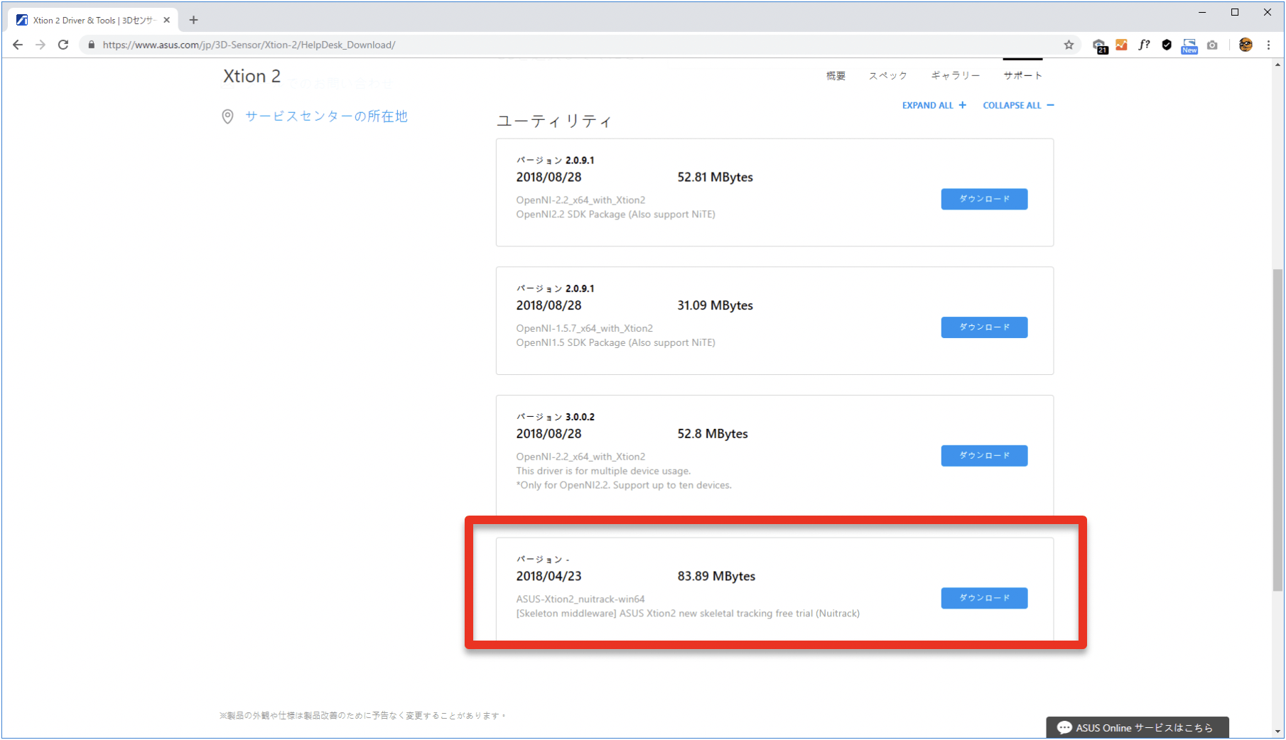Open the extension labeled New

coord(1189,46)
